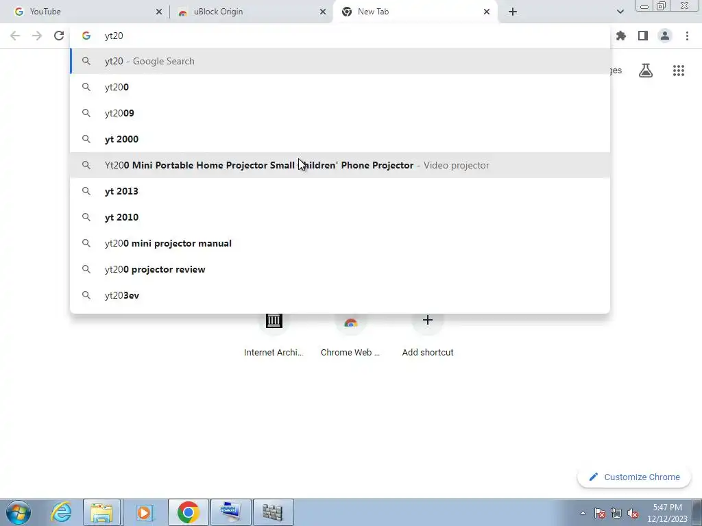Viewport: 702px width, 526px height.
Task: Close the YouTube tab
Action: click(x=159, y=12)
